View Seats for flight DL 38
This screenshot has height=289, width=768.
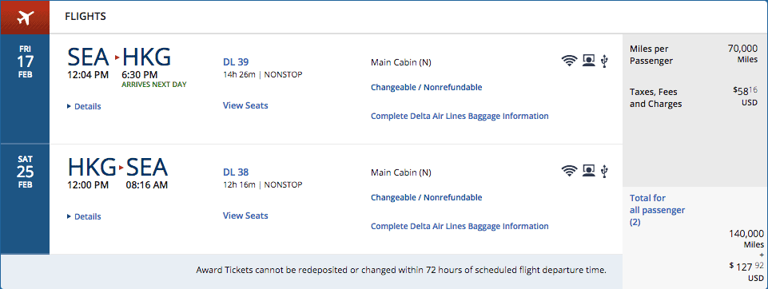tap(245, 216)
